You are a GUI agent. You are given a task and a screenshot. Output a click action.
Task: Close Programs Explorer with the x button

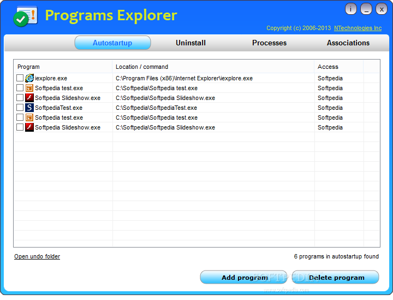pyautogui.click(x=382, y=9)
